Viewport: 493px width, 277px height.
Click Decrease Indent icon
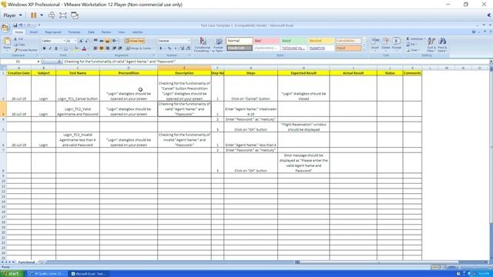(114, 48)
